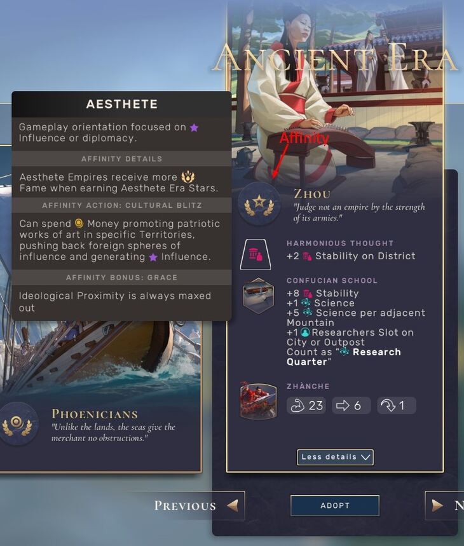464x546 pixels.
Task: Adopt the Zhou culture
Action: pos(335,505)
